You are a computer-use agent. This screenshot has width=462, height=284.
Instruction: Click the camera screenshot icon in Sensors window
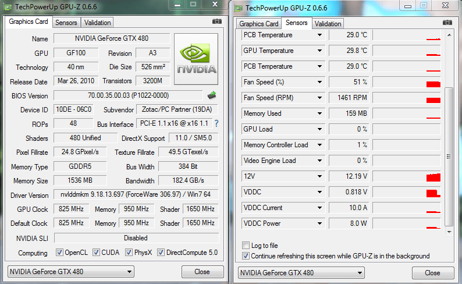tap(447, 23)
